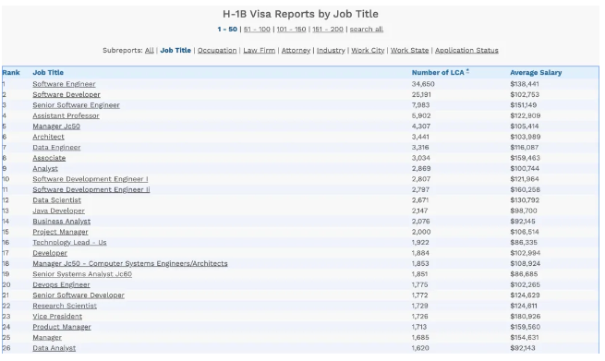Sort by the Average Salary column header
The height and width of the screenshot is (361, 605).
click(x=536, y=73)
